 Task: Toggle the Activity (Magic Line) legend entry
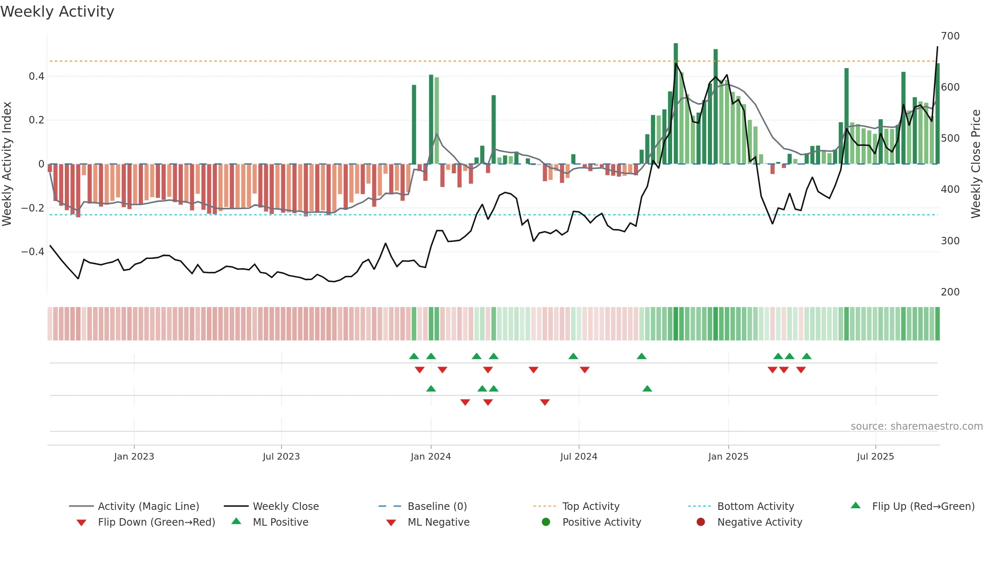click(134, 506)
